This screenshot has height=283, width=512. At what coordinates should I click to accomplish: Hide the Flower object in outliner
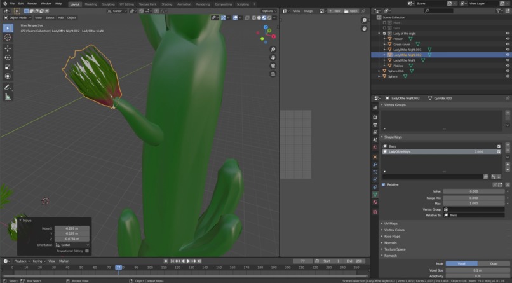click(x=508, y=39)
